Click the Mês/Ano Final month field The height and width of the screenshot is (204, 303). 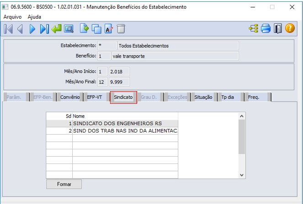(102, 82)
